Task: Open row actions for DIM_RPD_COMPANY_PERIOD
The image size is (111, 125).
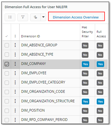Action: click(15, 120)
